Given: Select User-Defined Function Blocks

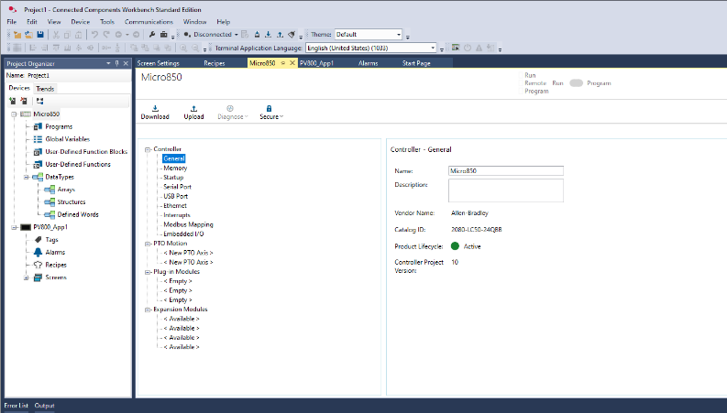Looking at the screenshot, I should 86,151.
